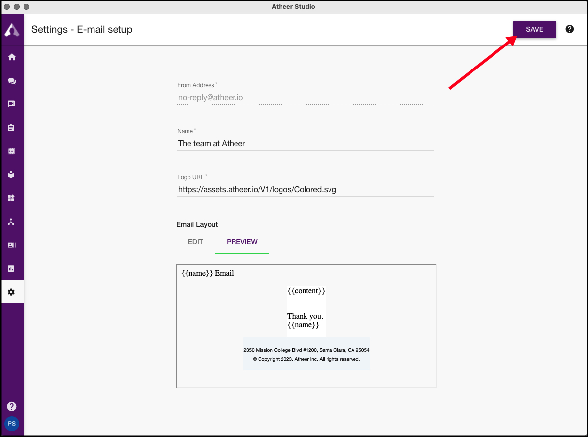Click 'Thank you.' text in the preview
Image resolution: width=588 pixels, height=437 pixels.
306,316
